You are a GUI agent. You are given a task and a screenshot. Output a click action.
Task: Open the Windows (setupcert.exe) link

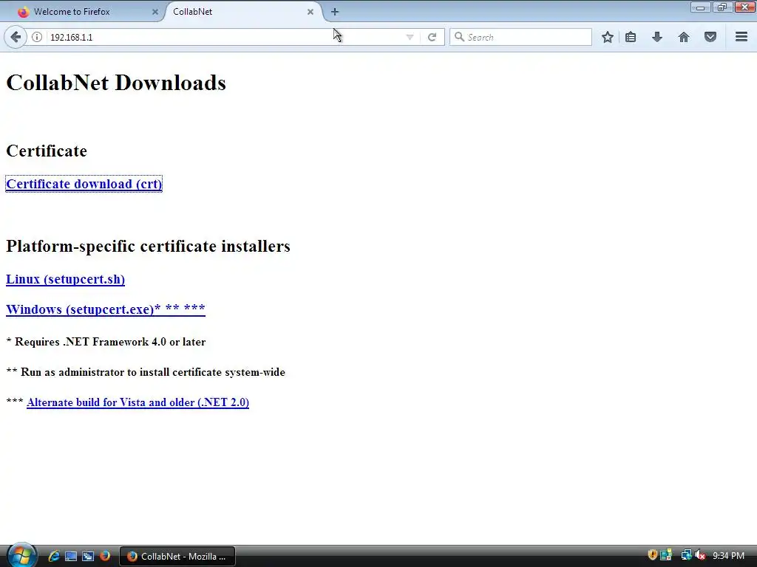[106, 309]
